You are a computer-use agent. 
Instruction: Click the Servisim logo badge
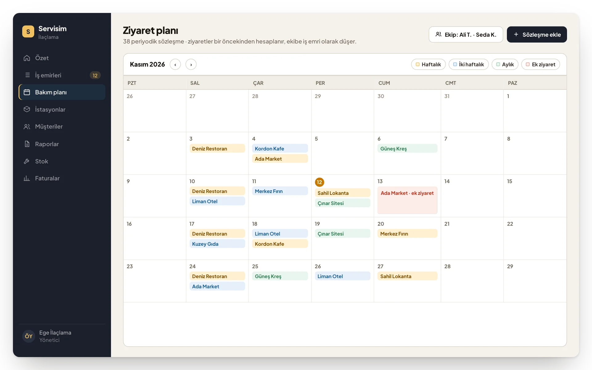[x=28, y=31]
